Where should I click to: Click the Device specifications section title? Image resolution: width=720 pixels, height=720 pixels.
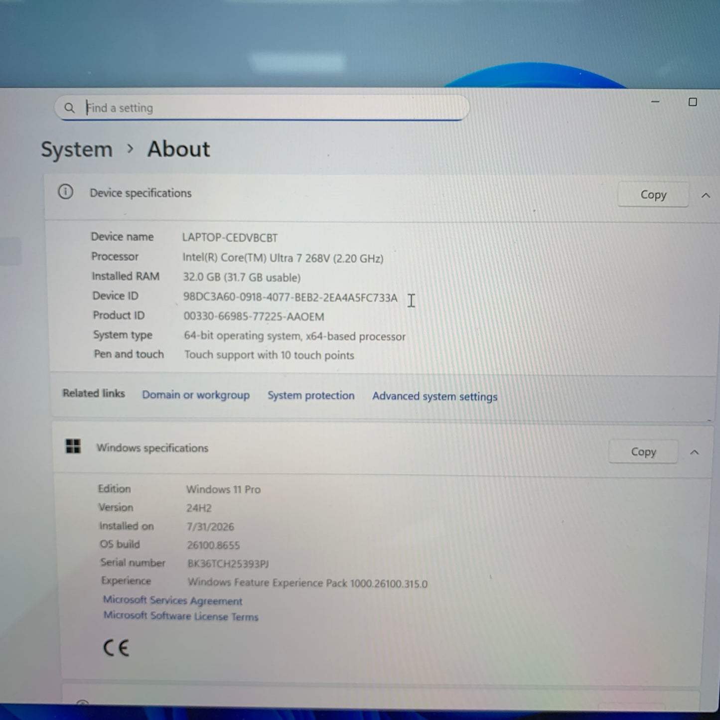(141, 193)
